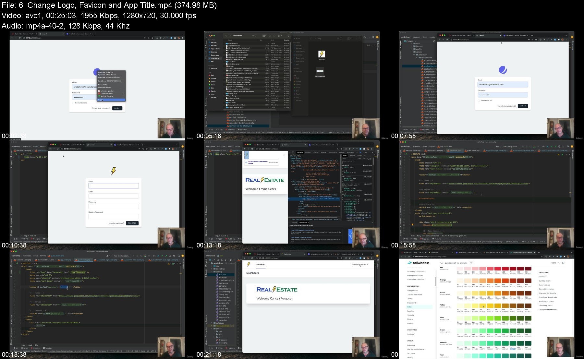Click new tab plus icon, 00:02:38 frame
584x359 pixels.
pyautogui.click(x=95, y=34)
